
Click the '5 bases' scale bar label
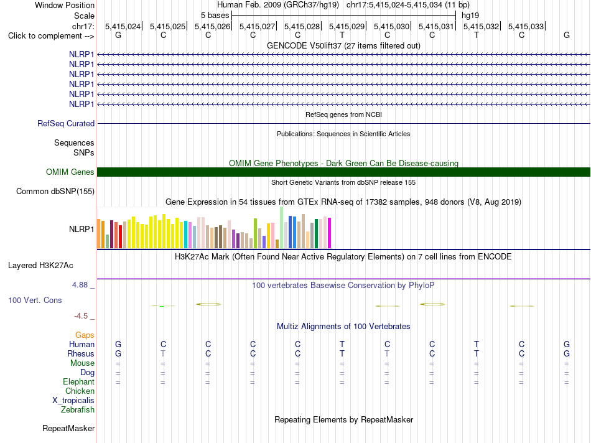215,16
